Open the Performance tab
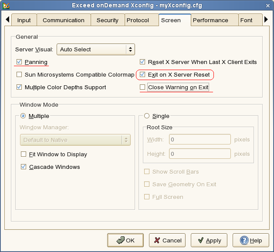274x252 pixels. point(210,20)
